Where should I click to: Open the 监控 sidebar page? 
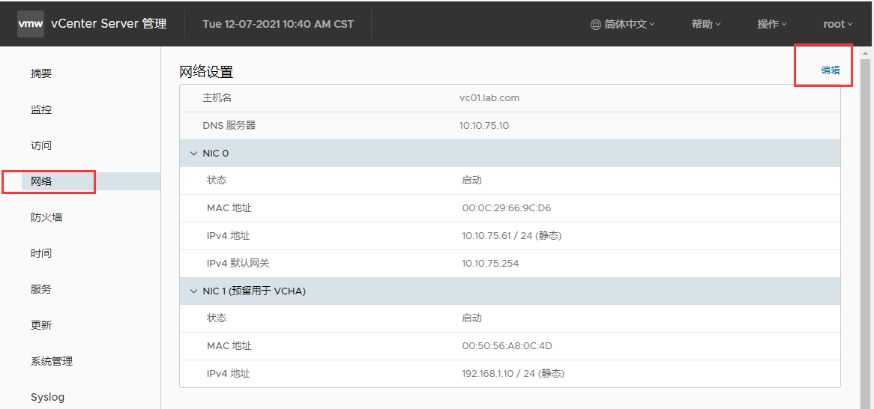[41, 109]
